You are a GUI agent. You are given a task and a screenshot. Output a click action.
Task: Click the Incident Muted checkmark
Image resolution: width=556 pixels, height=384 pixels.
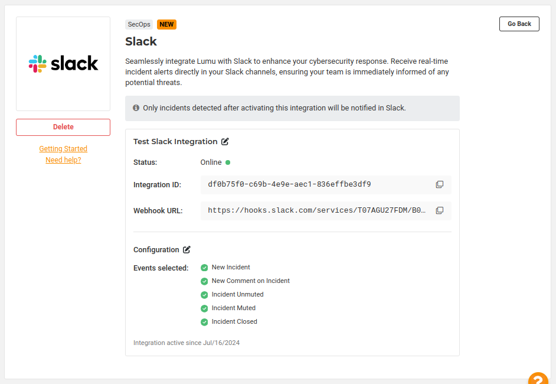click(x=204, y=308)
